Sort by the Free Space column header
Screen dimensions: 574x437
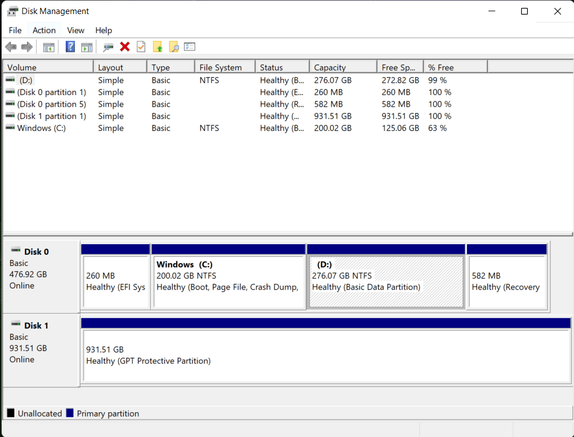401,67
